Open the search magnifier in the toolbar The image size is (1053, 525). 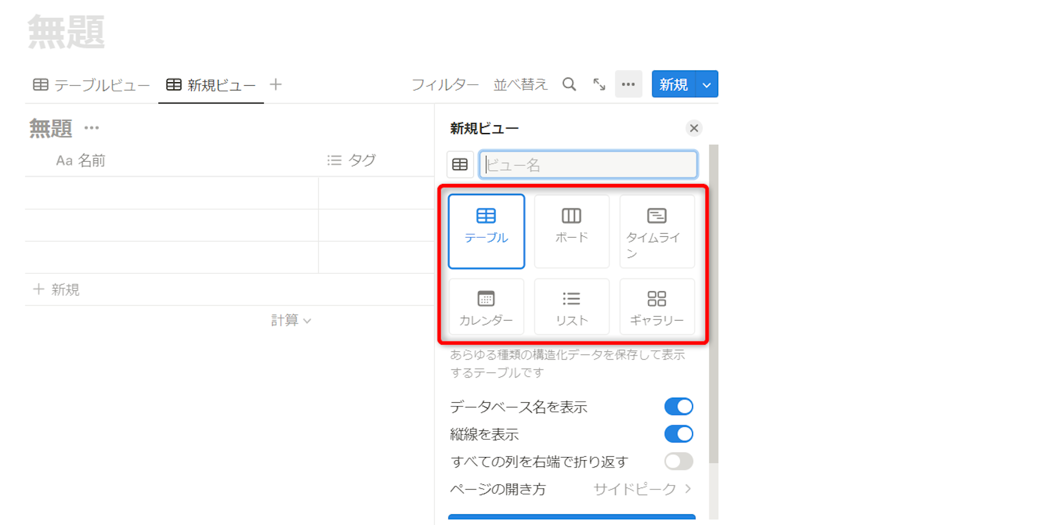click(x=569, y=84)
